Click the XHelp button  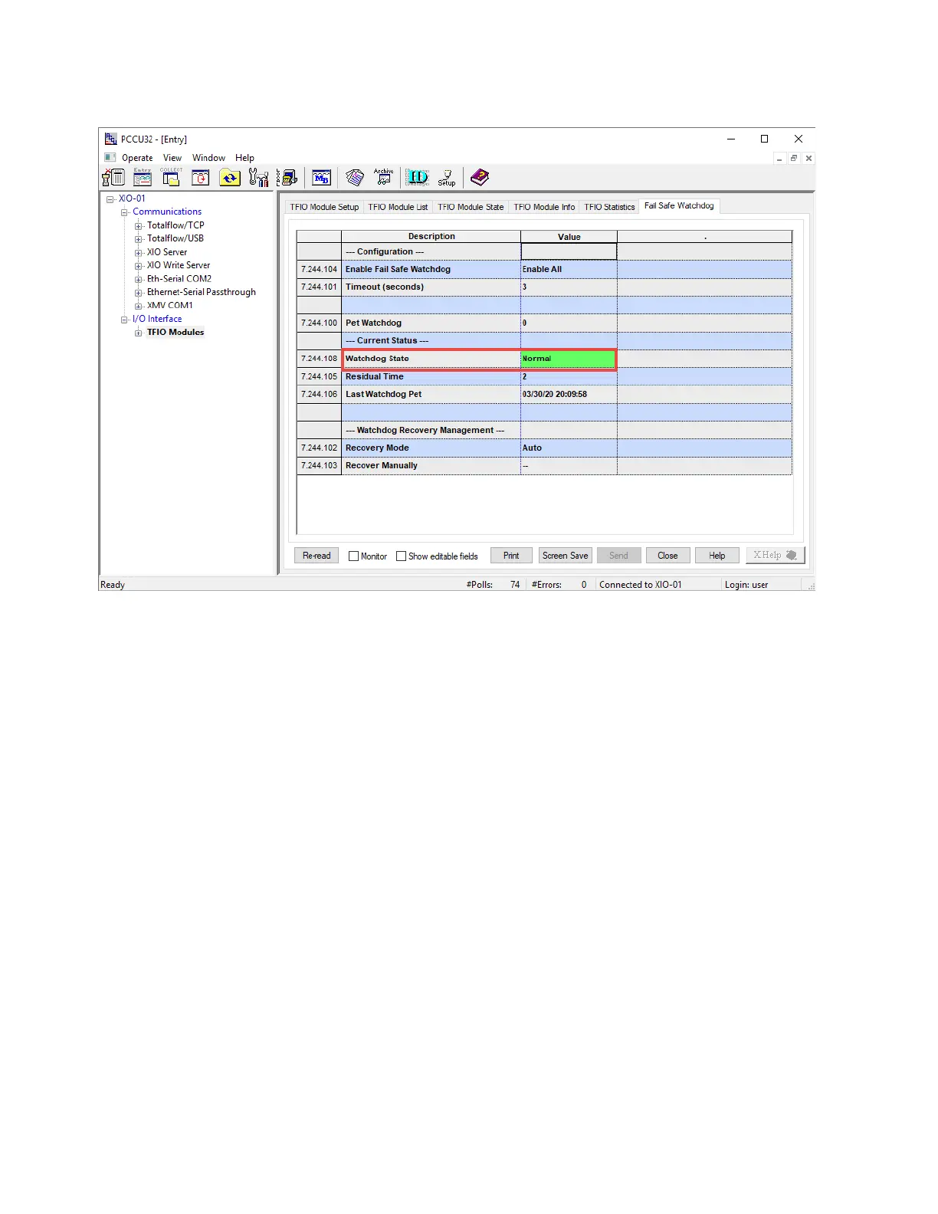[776, 555]
